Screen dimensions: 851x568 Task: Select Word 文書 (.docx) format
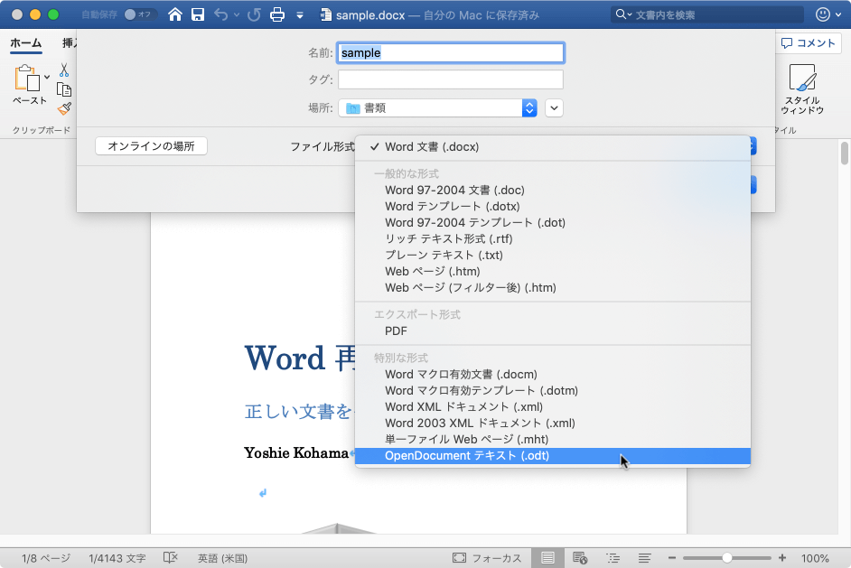click(x=553, y=147)
